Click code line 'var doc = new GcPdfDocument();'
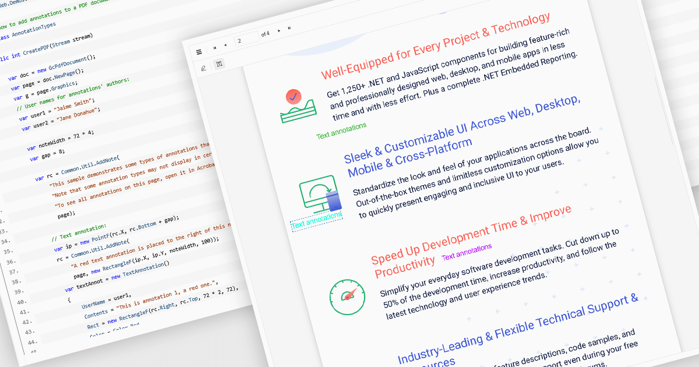This screenshot has width=699, height=367. click(x=52, y=66)
